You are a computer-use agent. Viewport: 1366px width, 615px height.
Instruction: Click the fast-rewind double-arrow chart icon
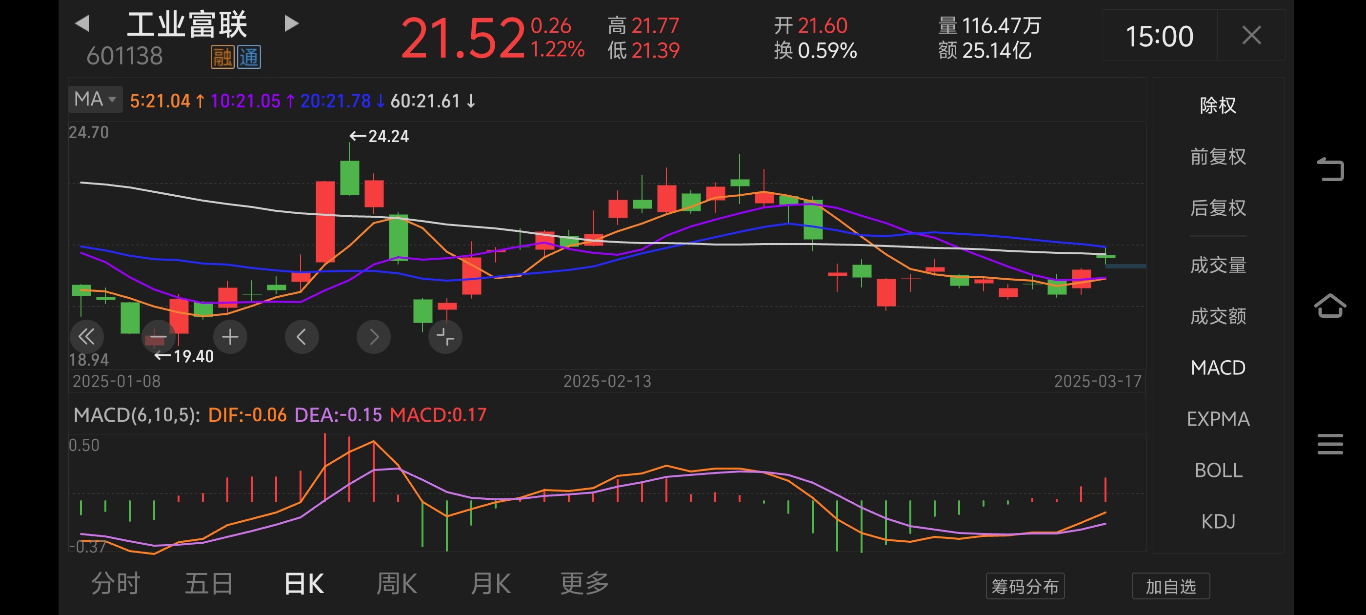[86, 336]
